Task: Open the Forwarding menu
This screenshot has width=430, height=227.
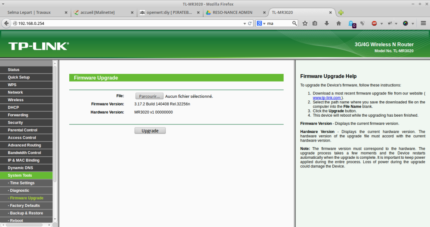Action: (x=26, y=115)
